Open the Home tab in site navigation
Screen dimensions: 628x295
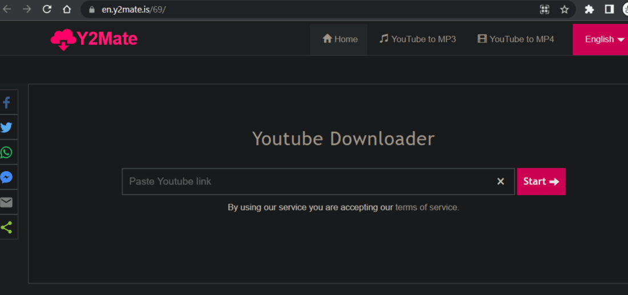[x=340, y=39]
